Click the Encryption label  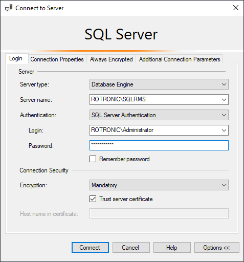point(33,185)
